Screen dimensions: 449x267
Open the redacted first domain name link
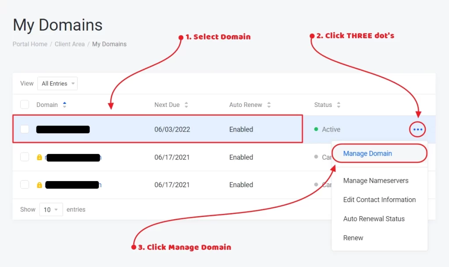63,129
